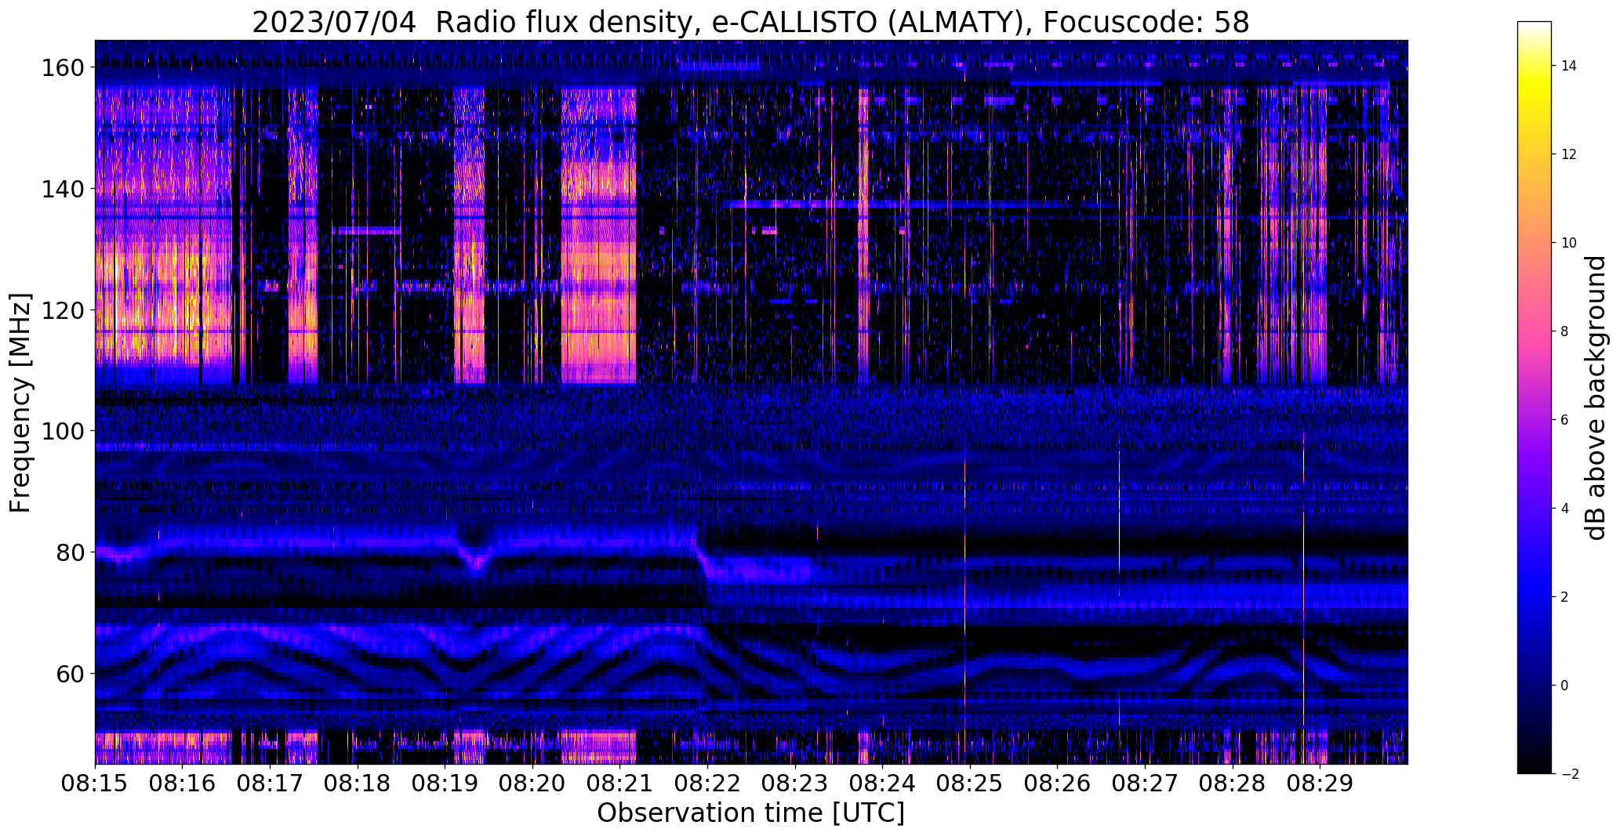Click the 'Observation time [UTC]' axis label
The height and width of the screenshot is (836, 1620).
point(750,813)
